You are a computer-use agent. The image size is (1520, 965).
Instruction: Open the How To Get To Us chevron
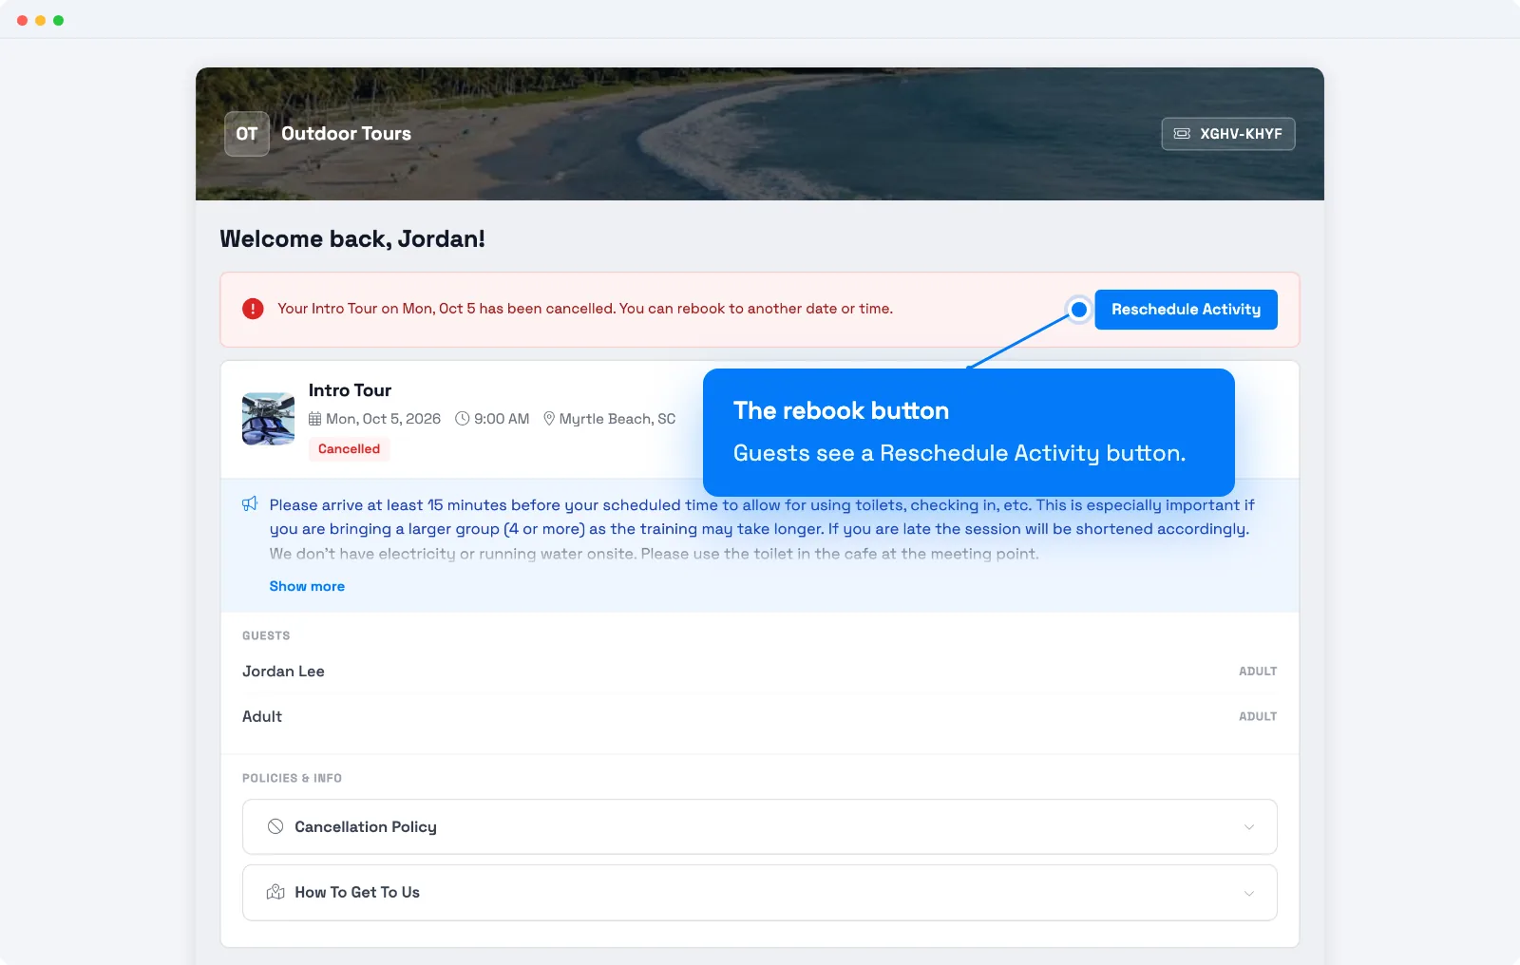pos(1249,893)
